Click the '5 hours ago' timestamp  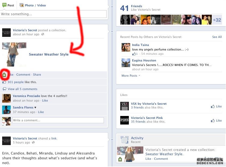(21, 142)
